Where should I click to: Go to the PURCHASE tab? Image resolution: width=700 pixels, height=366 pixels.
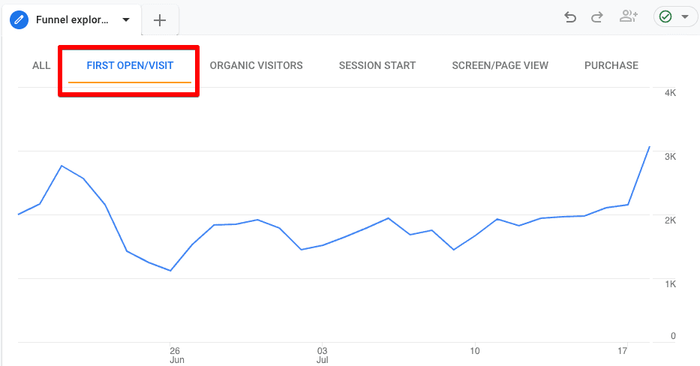(x=611, y=65)
